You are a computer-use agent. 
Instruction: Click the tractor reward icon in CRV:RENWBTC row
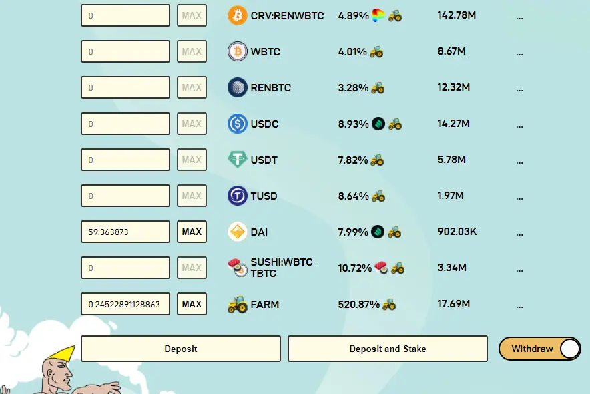pyautogui.click(x=395, y=16)
